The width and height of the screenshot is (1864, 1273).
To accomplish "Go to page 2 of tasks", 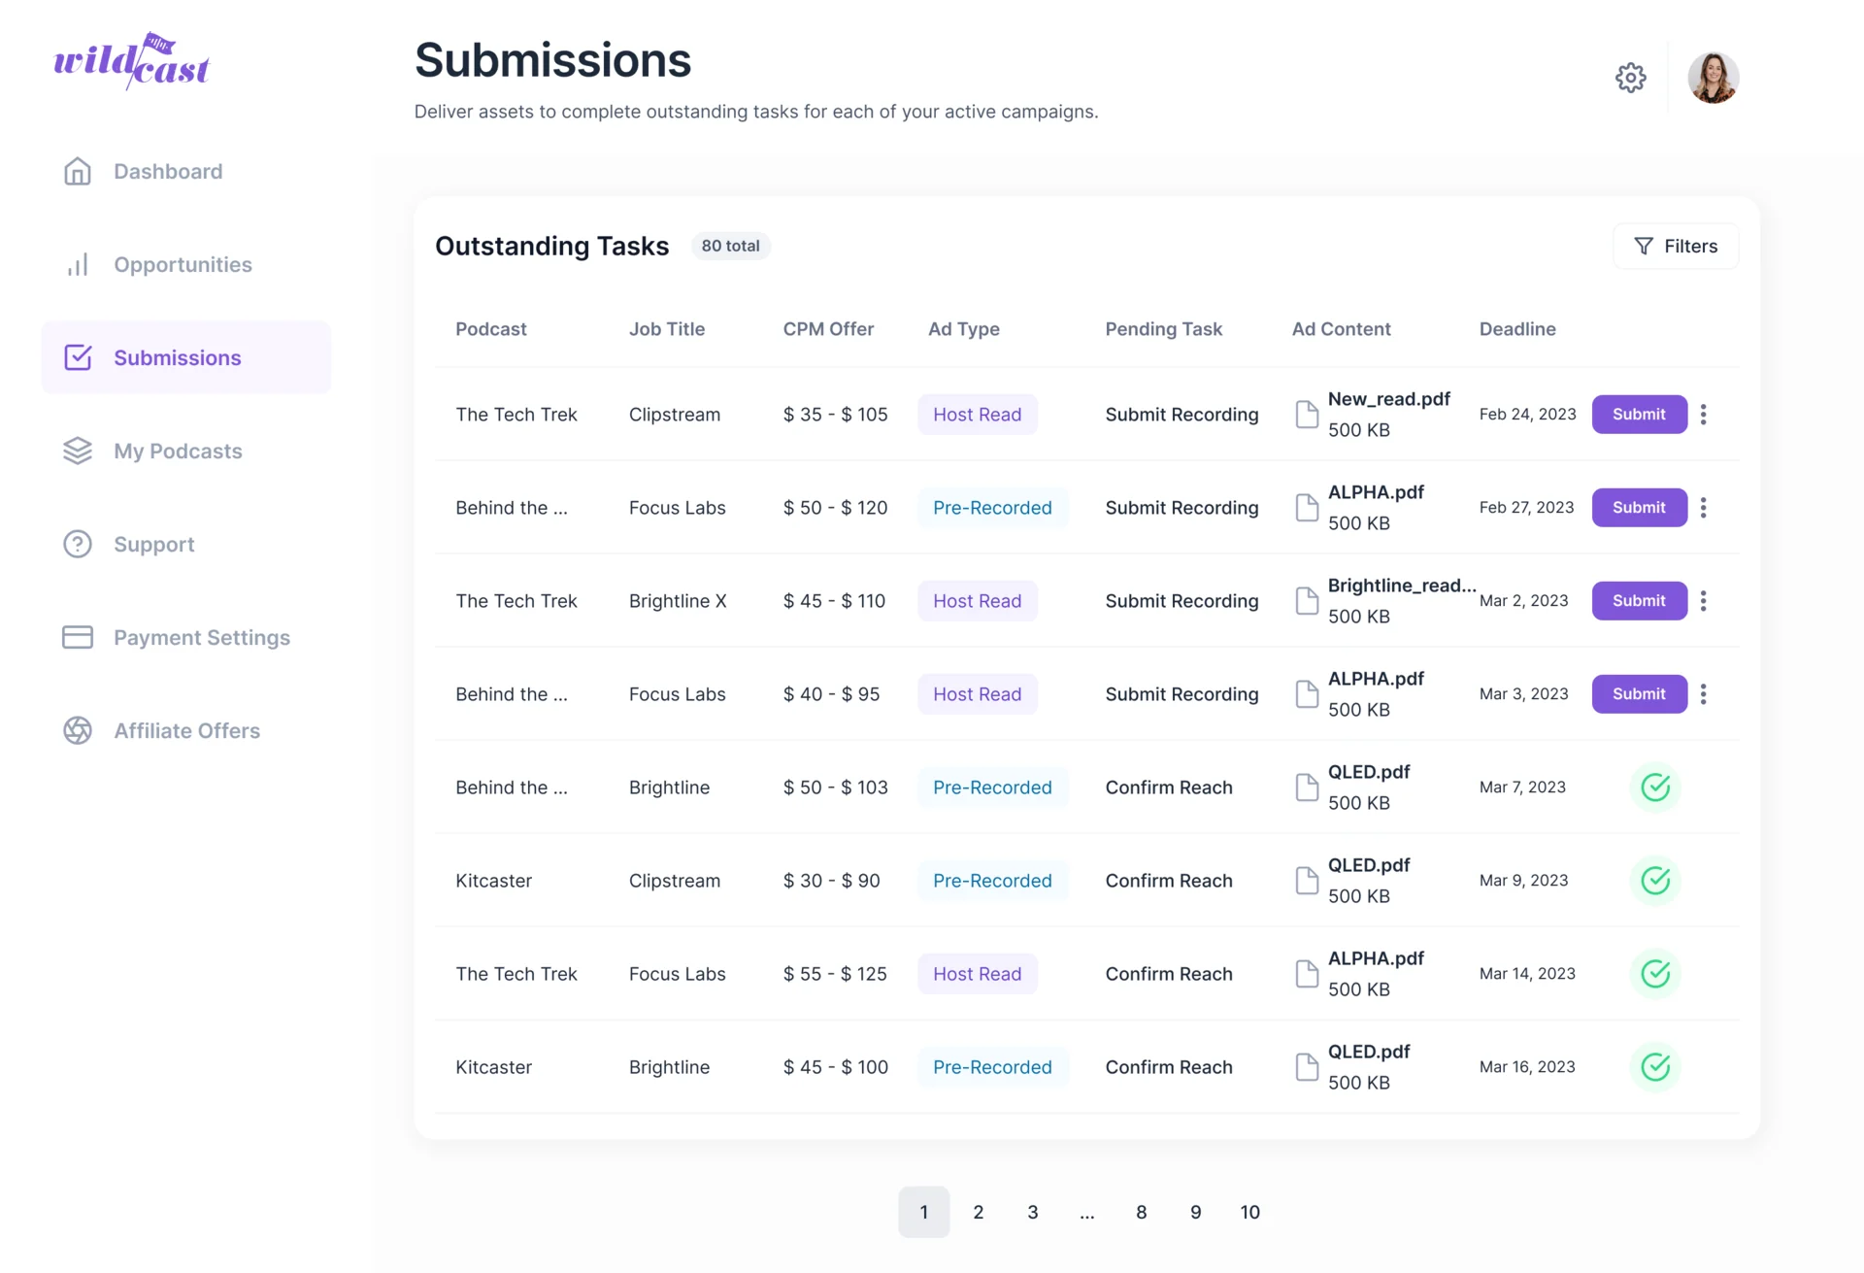I will pyautogui.click(x=979, y=1212).
